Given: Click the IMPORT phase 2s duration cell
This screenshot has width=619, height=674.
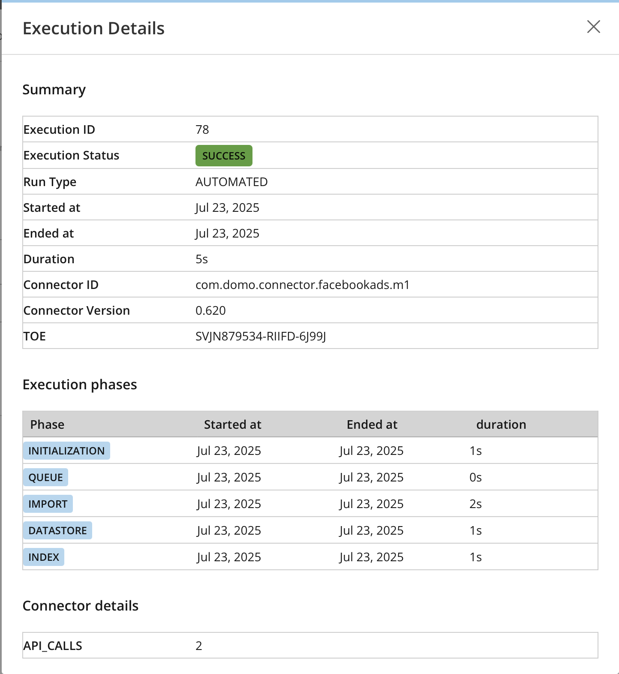Looking at the screenshot, I should pos(475,504).
